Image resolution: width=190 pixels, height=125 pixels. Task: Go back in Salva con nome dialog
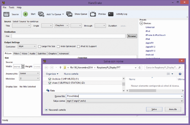[x=46, y=67]
